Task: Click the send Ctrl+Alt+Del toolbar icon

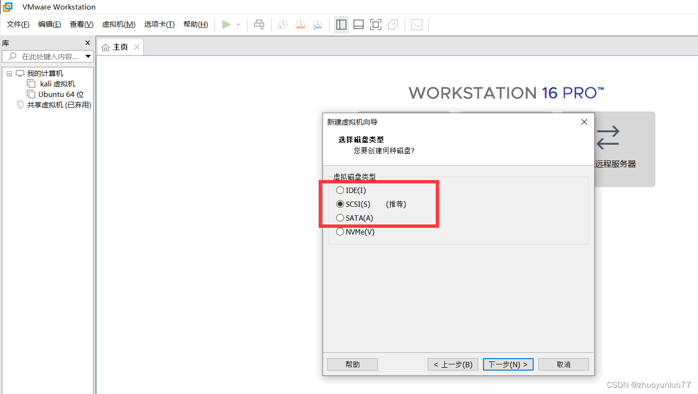Action: (x=259, y=25)
